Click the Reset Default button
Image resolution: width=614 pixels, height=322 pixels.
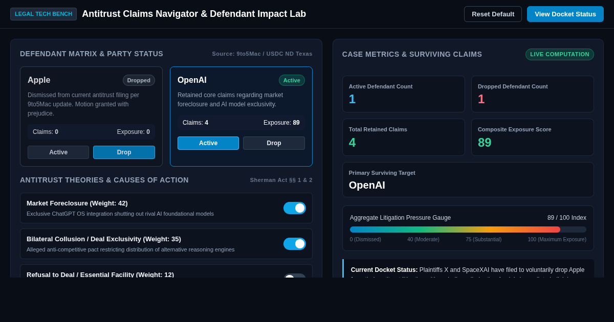click(493, 14)
